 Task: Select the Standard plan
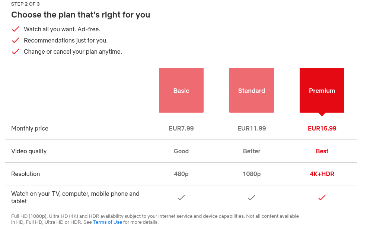pos(252,90)
